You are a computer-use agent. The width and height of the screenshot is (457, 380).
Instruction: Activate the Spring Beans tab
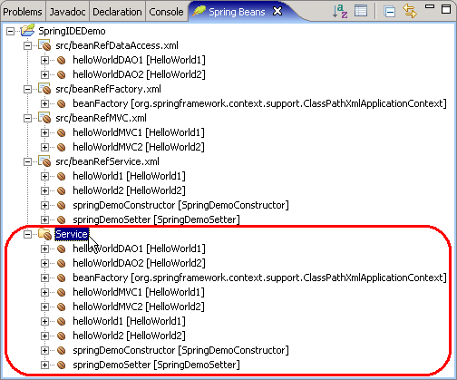coord(237,12)
